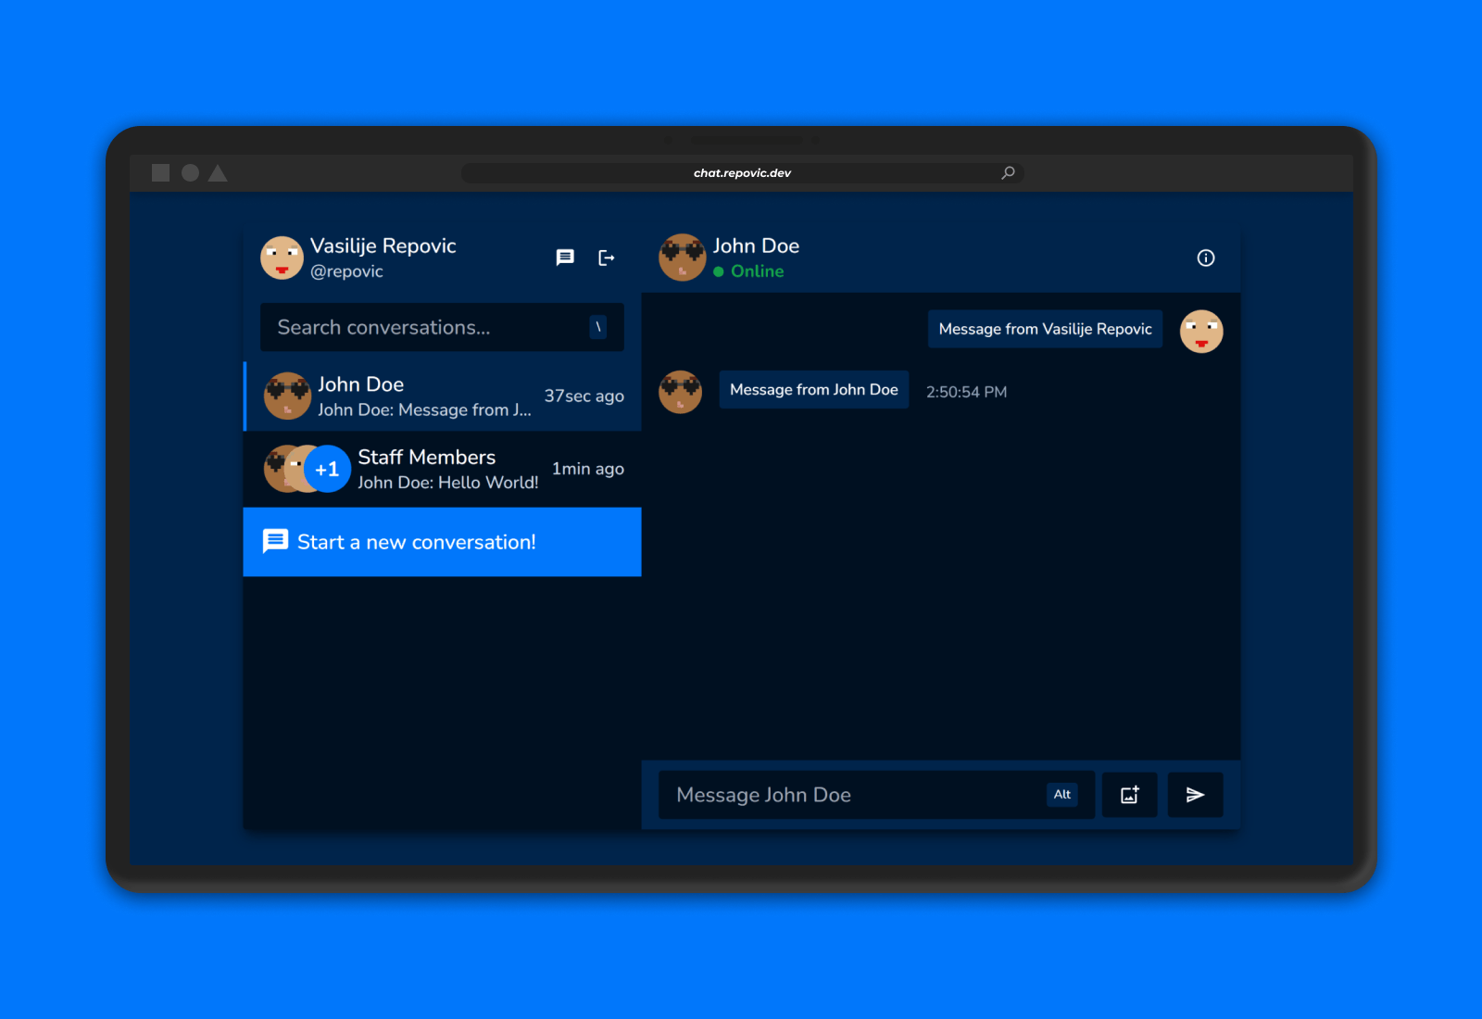Click sender avatar next to Vasilije's message
The image size is (1482, 1019).
point(1201,332)
